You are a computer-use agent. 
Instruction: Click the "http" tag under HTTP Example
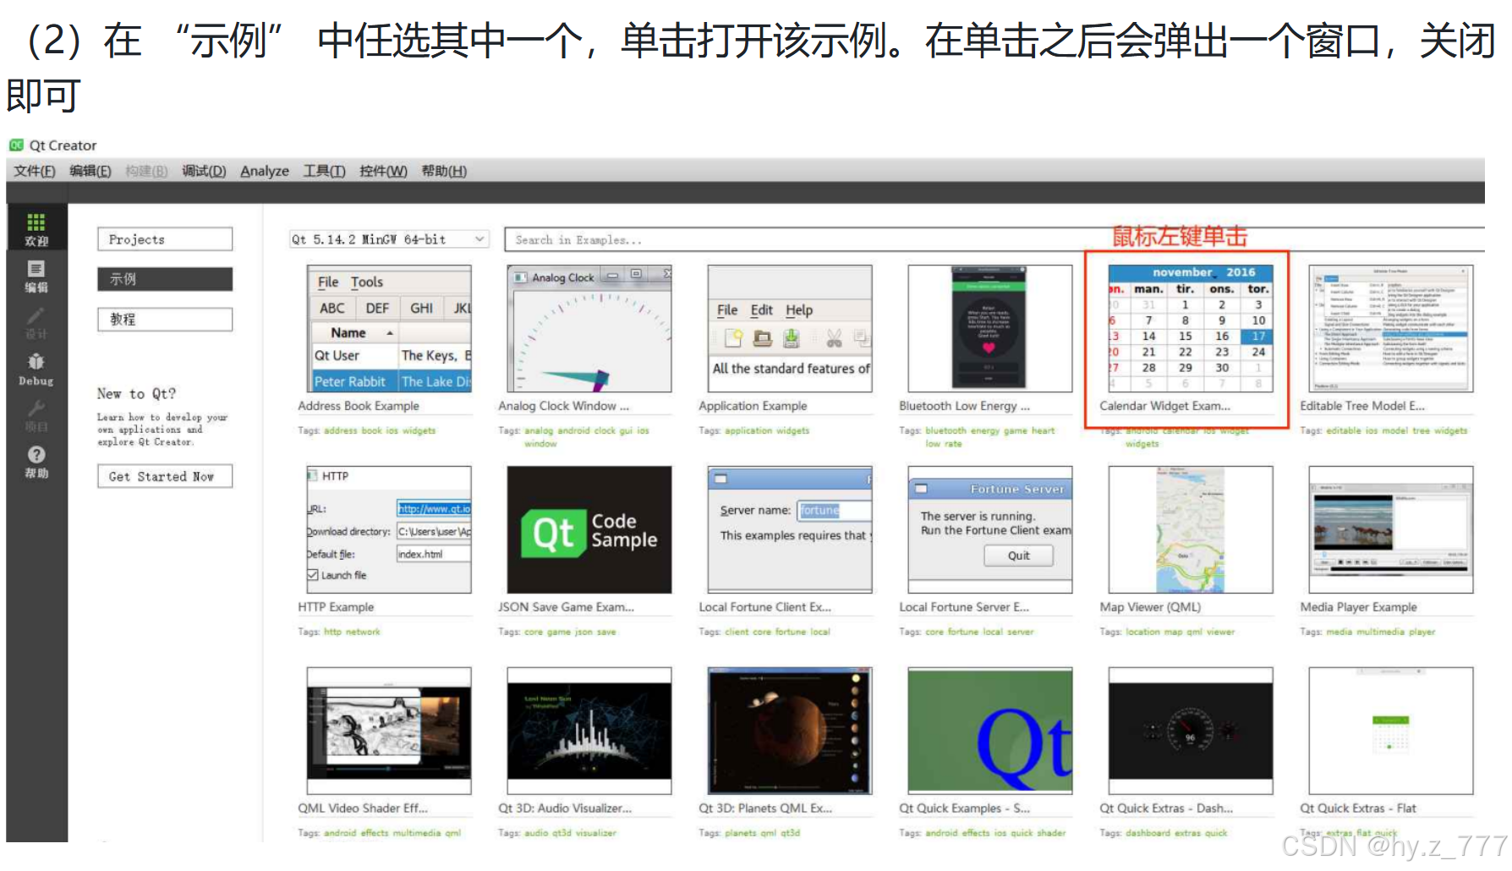[332, 632]
